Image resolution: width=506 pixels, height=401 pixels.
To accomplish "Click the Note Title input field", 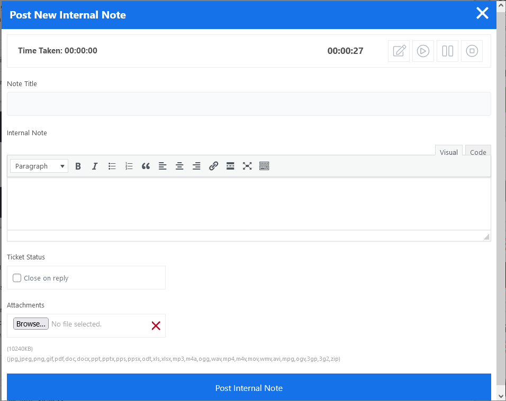I will click(249, 104).
